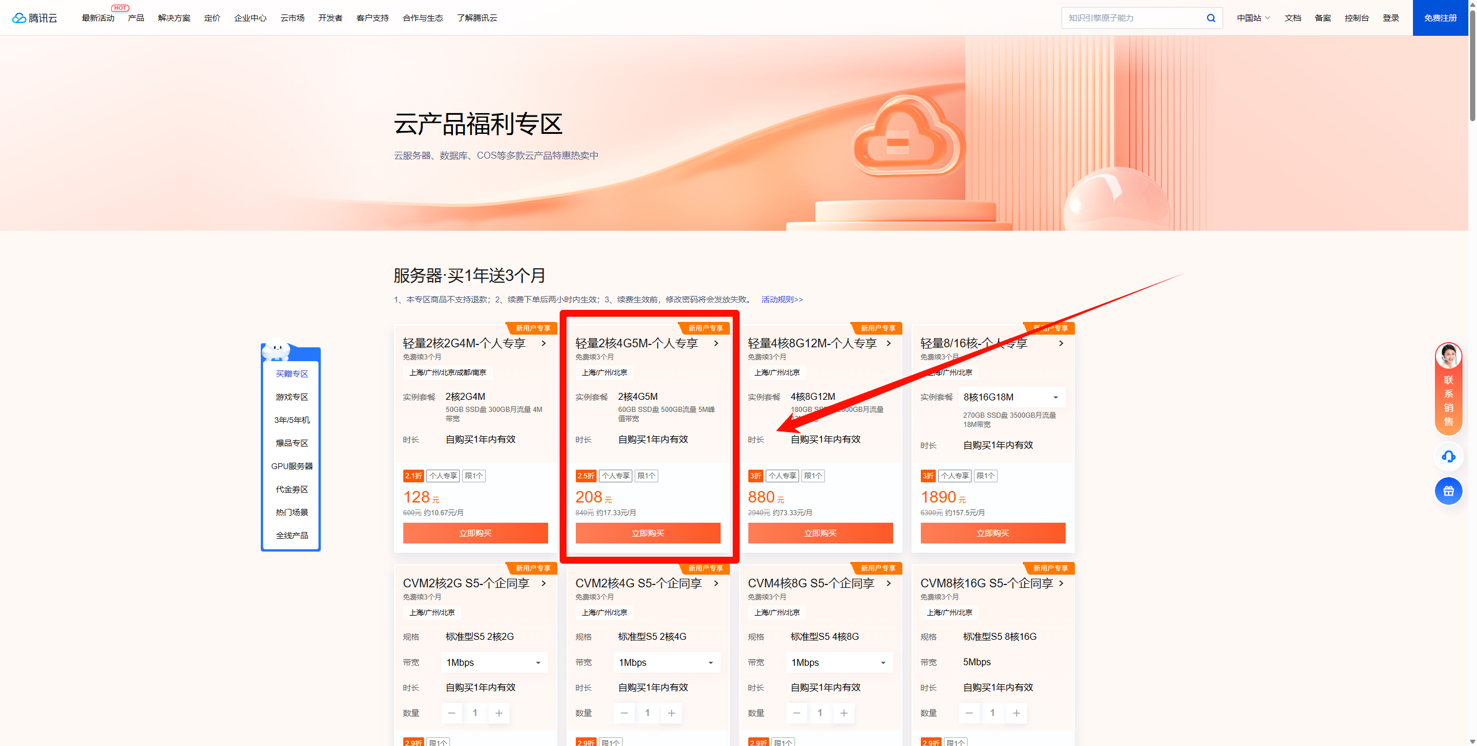The image size is (1477, 746).
Task: Click the 联系销售 sales avatar
Action: tap(1449, 357)
